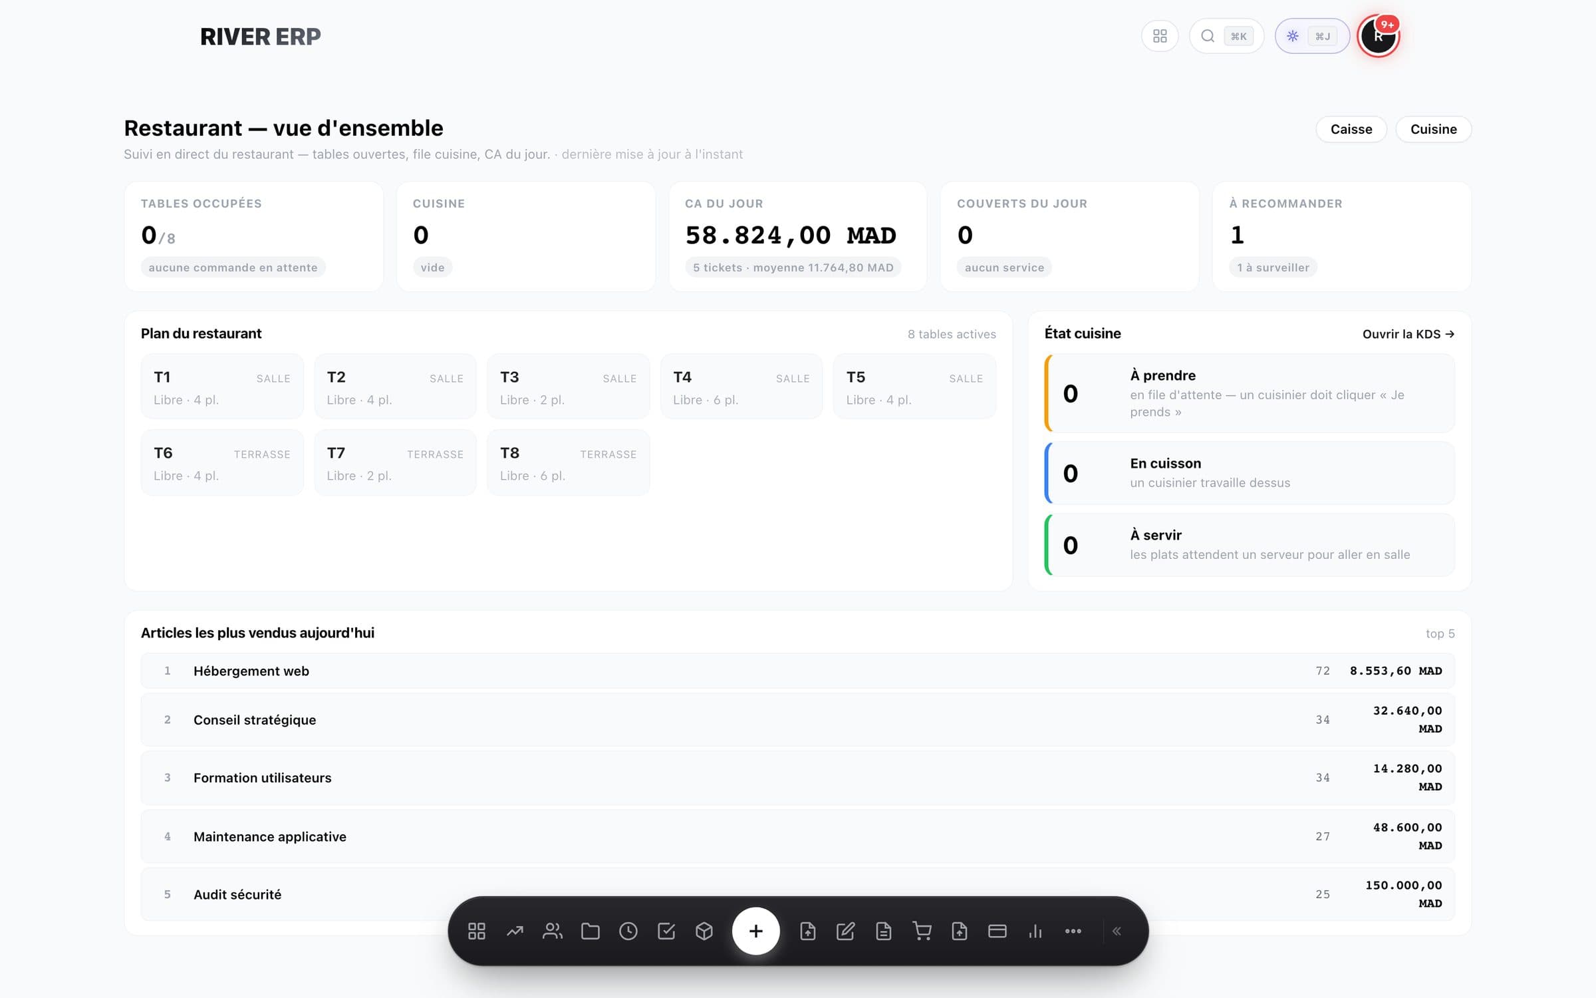1596x998 pixels.
Task: Click the 150.000,00 MAD amount
Action: pyautogui.click(x=1403, y=894)
